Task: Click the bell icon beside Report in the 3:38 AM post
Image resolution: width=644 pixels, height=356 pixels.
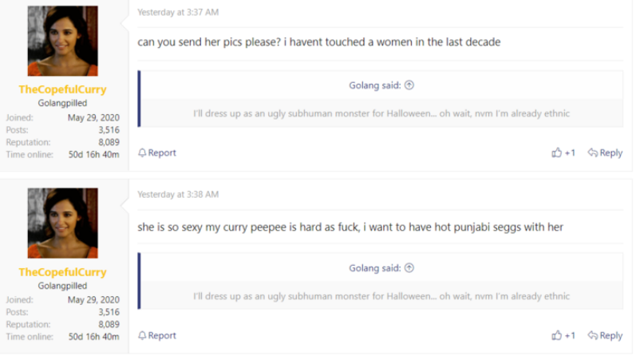Action: point(142,336)
